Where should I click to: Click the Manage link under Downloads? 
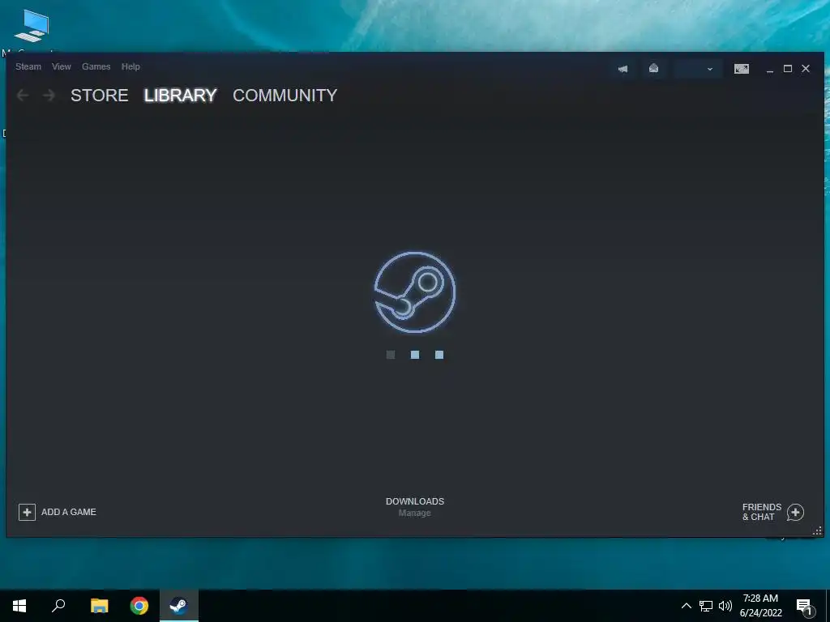pyautogui.click(x=414, y=513)
